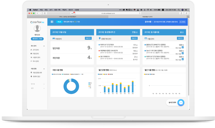Image resolution: width=215 pixels, height=128 pixels.
Task: Click the Bluetooth menu bar icon
Action: click(144, 10)
